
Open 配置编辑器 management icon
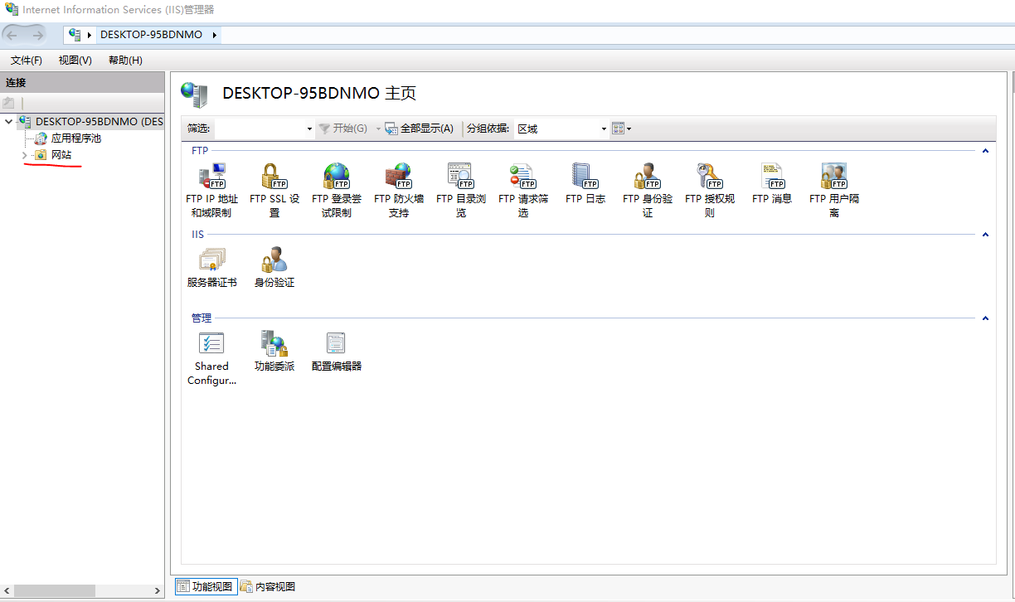(x=337, y=351)
